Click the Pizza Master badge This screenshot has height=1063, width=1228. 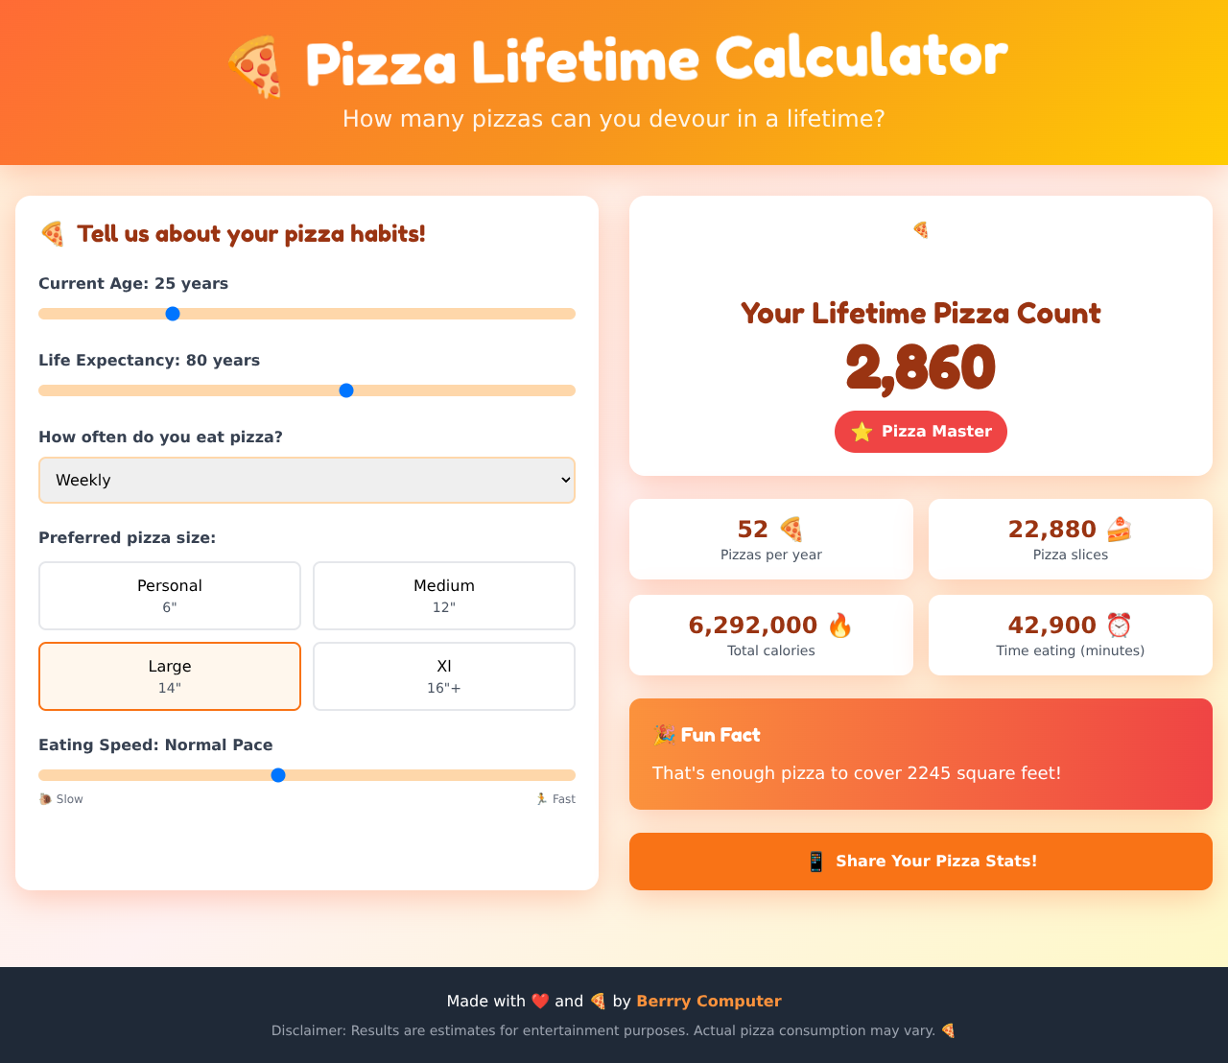pyautogui.click(x=920, y=432)
